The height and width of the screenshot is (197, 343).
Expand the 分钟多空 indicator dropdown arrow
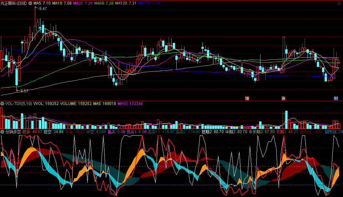point(2,132)
